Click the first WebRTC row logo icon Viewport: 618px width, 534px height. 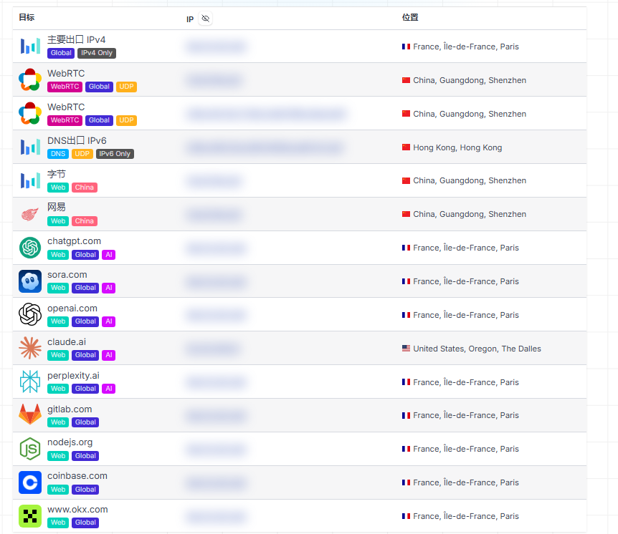pyautogui.click(x=30, y=79)
